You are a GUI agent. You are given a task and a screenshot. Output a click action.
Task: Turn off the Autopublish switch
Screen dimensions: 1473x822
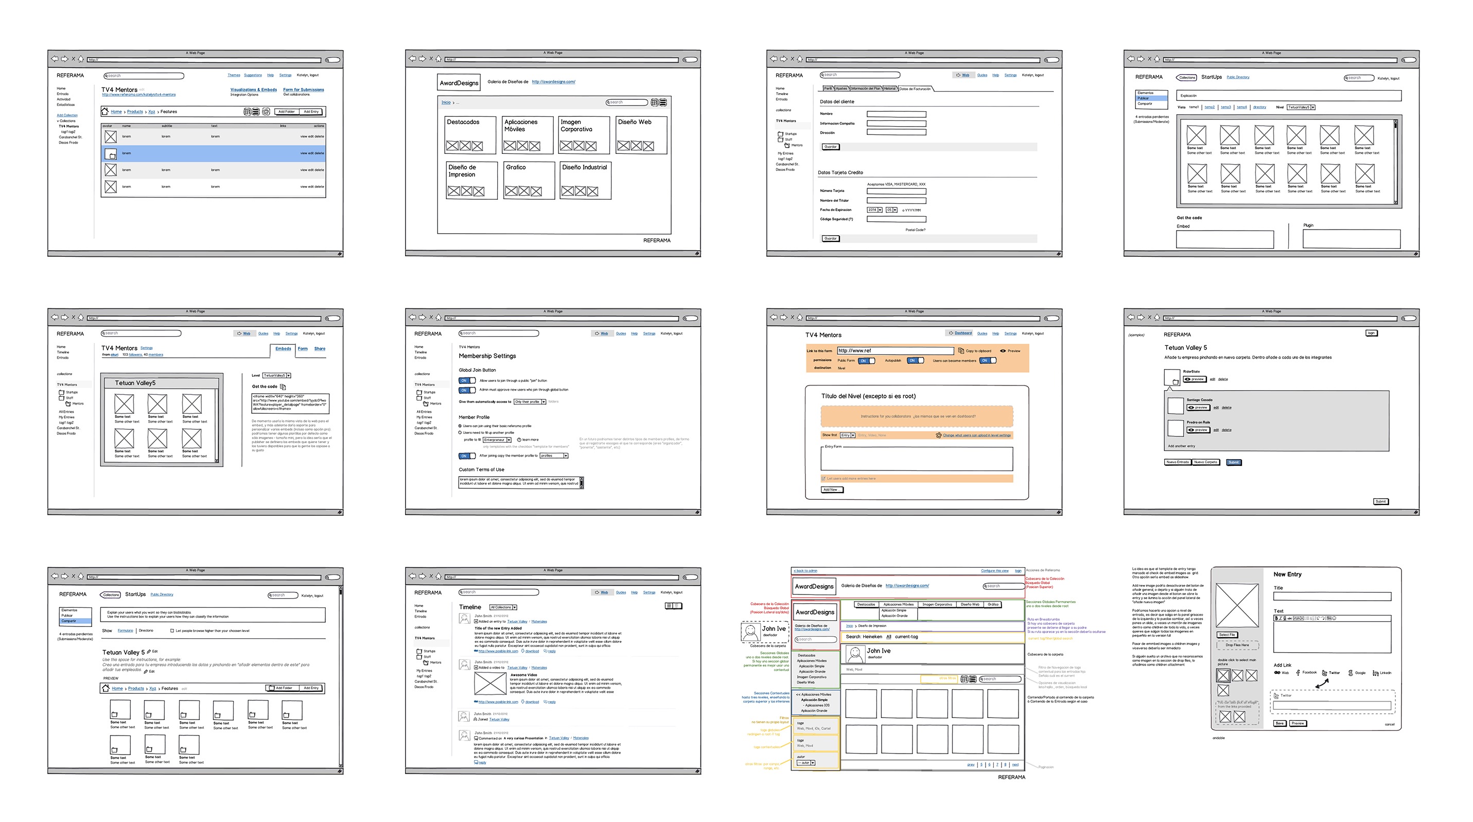click(x=915, y=360)
